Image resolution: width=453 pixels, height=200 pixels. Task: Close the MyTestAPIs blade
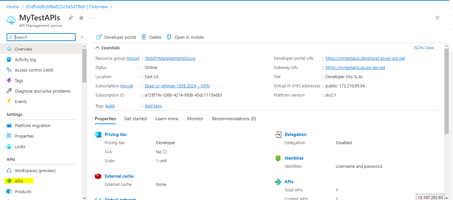(438, 18)
